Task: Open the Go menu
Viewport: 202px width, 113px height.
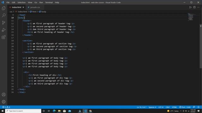Action: click(36, 3)
